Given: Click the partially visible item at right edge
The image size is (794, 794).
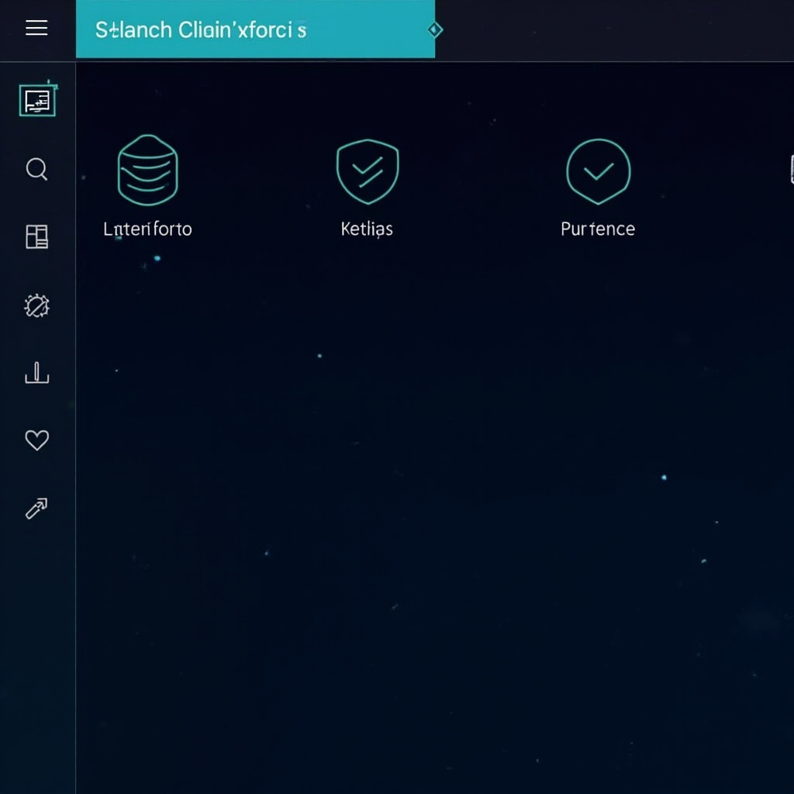Looking at the screenshot, I should pos(792,170).
